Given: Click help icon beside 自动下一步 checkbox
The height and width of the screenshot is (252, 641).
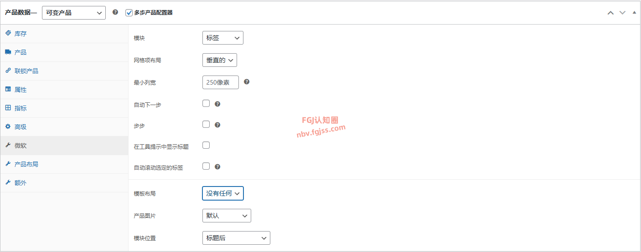Looking at the screenshot, I should click(x=217, y=104).
